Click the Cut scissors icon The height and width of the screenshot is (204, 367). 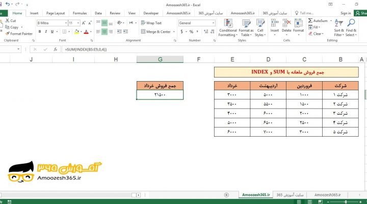click(7, 20)
